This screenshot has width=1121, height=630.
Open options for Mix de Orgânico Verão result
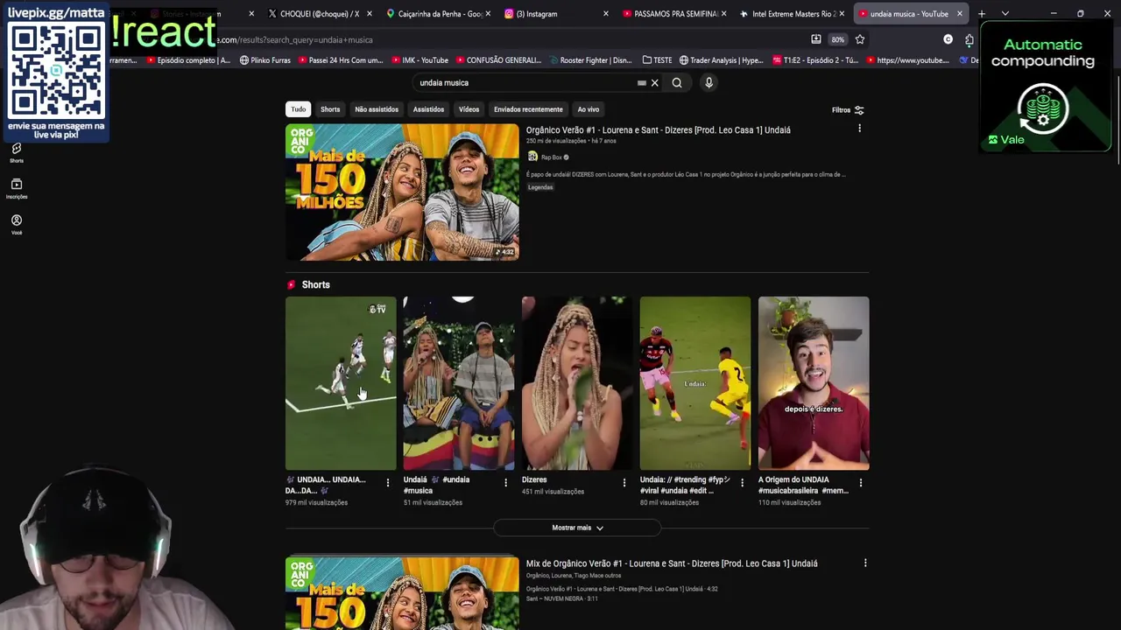tap(865, 563)
